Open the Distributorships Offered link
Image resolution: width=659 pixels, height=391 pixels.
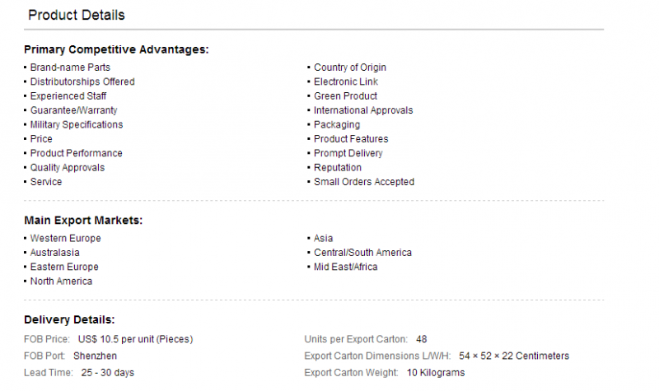pos(82,81)
